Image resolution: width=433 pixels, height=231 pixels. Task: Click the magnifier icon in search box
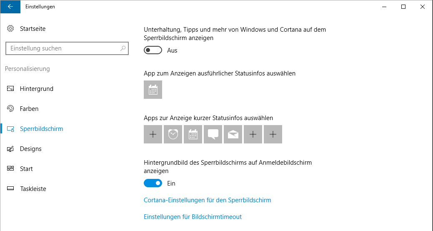[x=123, y=48]
